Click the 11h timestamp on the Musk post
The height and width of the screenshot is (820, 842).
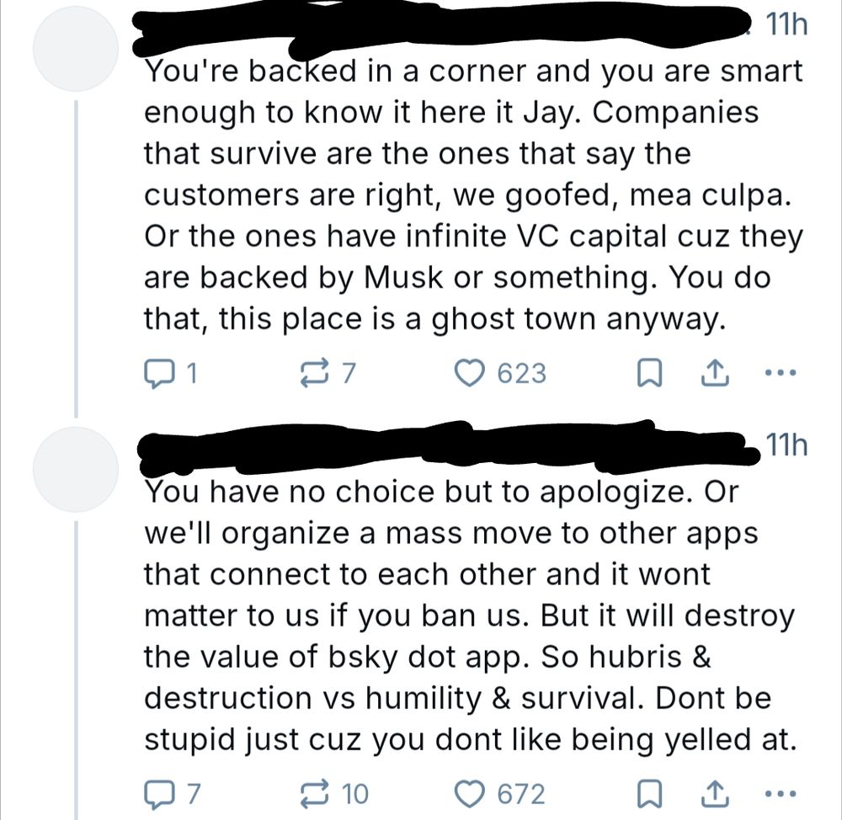point(787,25)
